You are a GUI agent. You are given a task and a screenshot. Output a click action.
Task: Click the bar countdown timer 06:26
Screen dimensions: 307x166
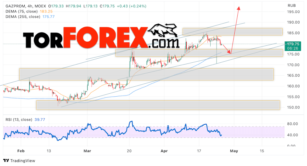pyautogui.click(x=293, y=48)
